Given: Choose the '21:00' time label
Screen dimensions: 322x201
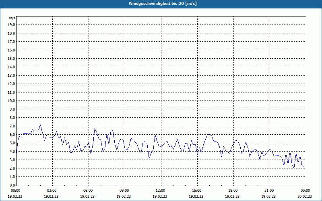Looking at the screenshot, I should tap(270, 191).
